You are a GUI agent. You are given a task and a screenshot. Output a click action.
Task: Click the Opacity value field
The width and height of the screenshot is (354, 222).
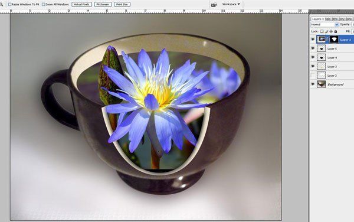353,24
